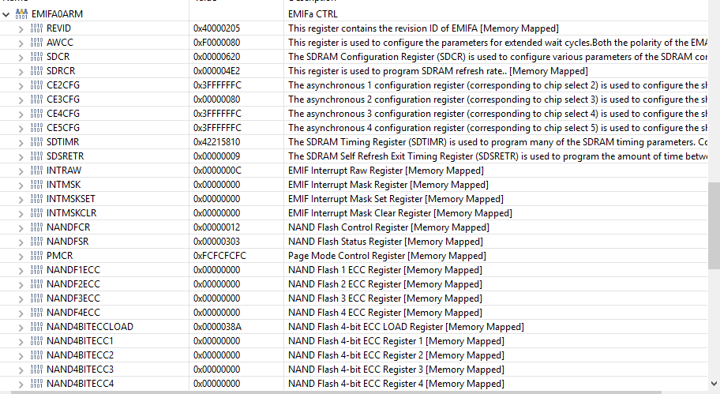720x394 pixels.
Task: Expand the AWCC register fields
Action: 21,43
